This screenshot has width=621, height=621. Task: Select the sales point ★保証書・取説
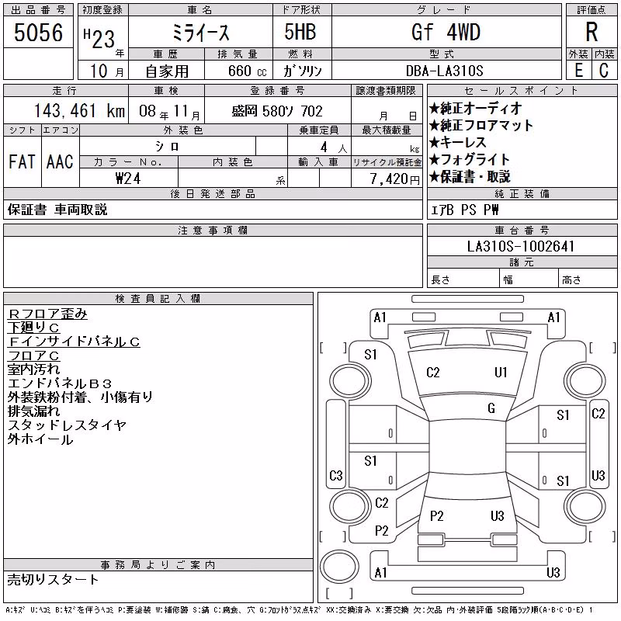(x=470, y=177)
